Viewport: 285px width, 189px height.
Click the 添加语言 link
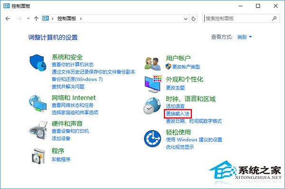175,106
